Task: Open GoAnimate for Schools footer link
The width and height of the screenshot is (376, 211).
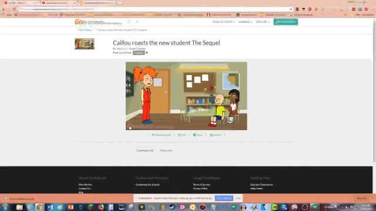Action: tap(147, 185)
